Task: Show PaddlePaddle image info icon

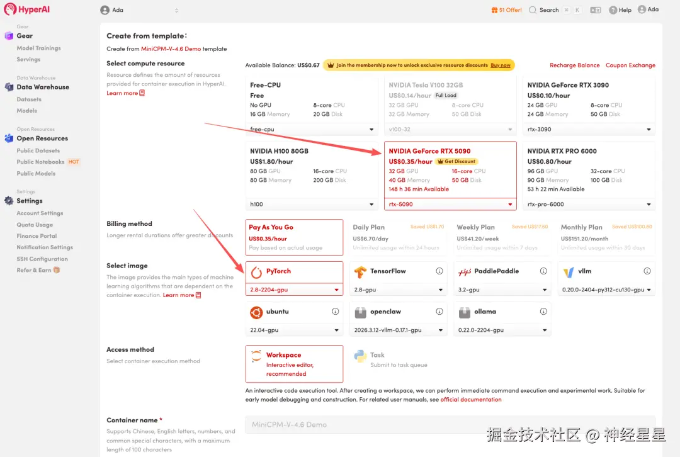Action: point(543,271)
